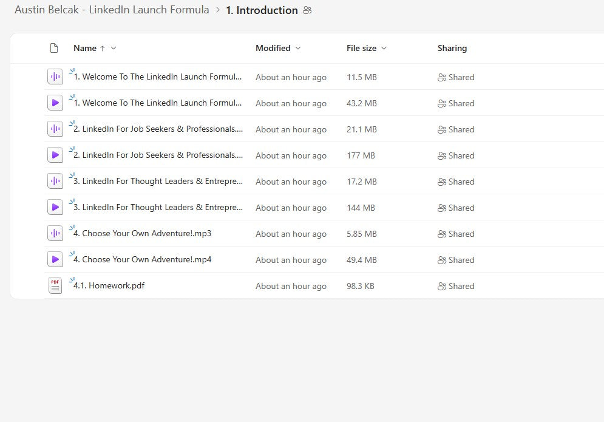The image size is (604, 422).
Task: Select the audio icon for "2. LinkedIn For Job Seekers & Professionals"
Action: click(55, 129)
